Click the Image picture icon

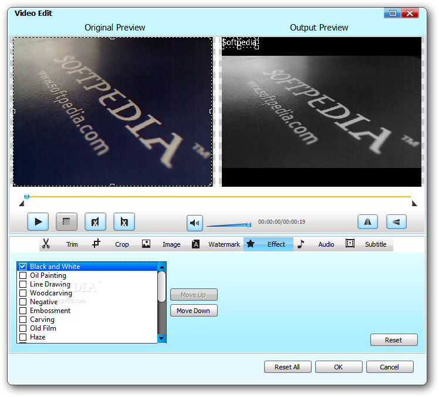[146, 244]
